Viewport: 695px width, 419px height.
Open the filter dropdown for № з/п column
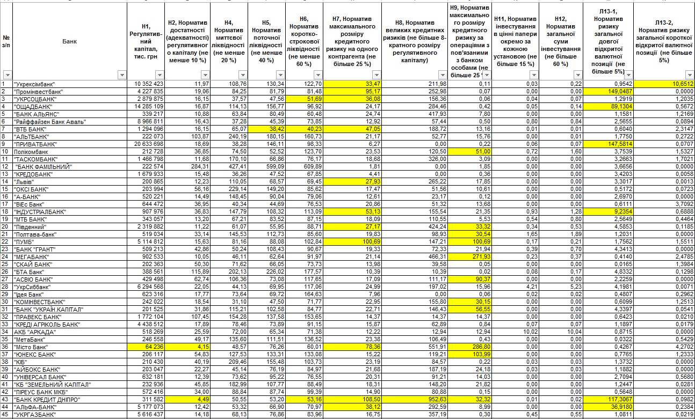tap(7, 75)
